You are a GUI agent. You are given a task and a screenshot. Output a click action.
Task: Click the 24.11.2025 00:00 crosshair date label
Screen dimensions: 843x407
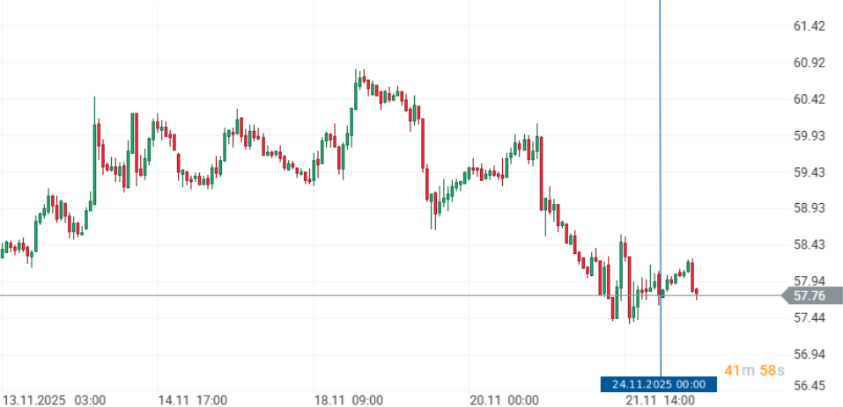click(x=657, y=384)
